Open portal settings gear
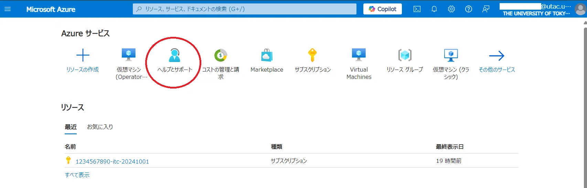587x188 pixels. [451, 9]
